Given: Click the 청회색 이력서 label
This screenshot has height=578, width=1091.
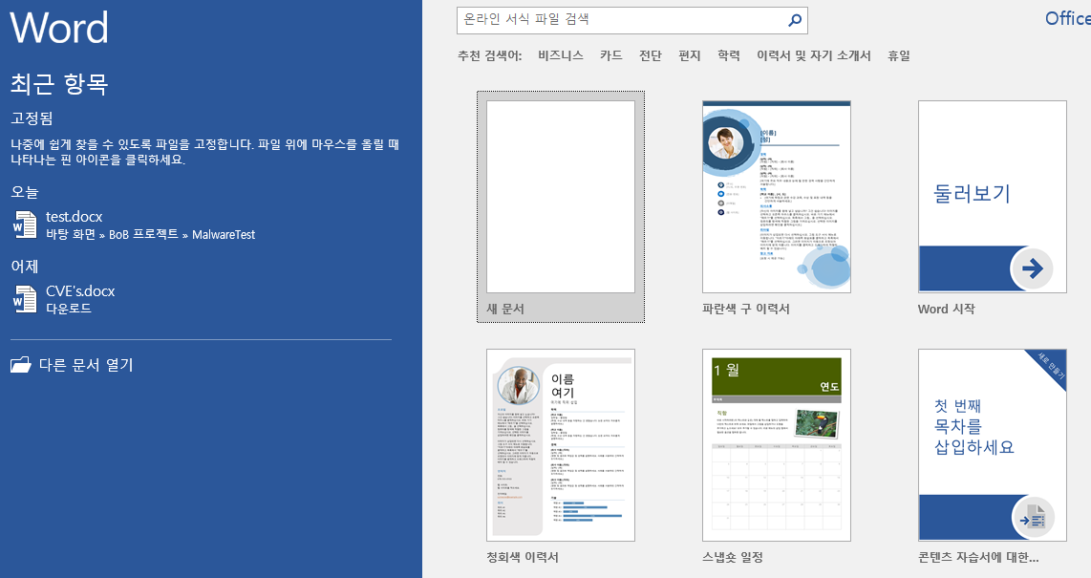Looking at the screenshot, I should (x=522, y=557).
